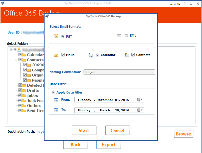
Task: Click the Contacts card icon
Action: click(x=127, y=55)
